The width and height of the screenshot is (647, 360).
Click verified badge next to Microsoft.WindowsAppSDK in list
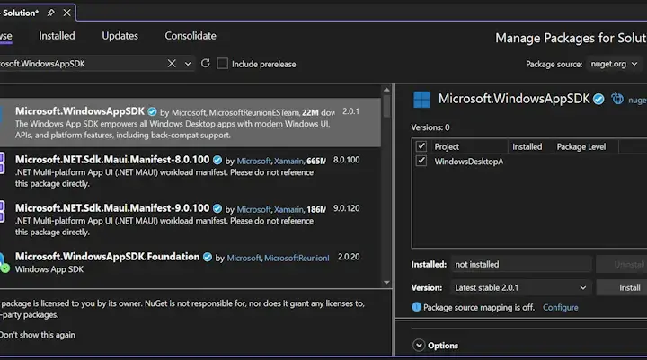[x=152, y=111]
